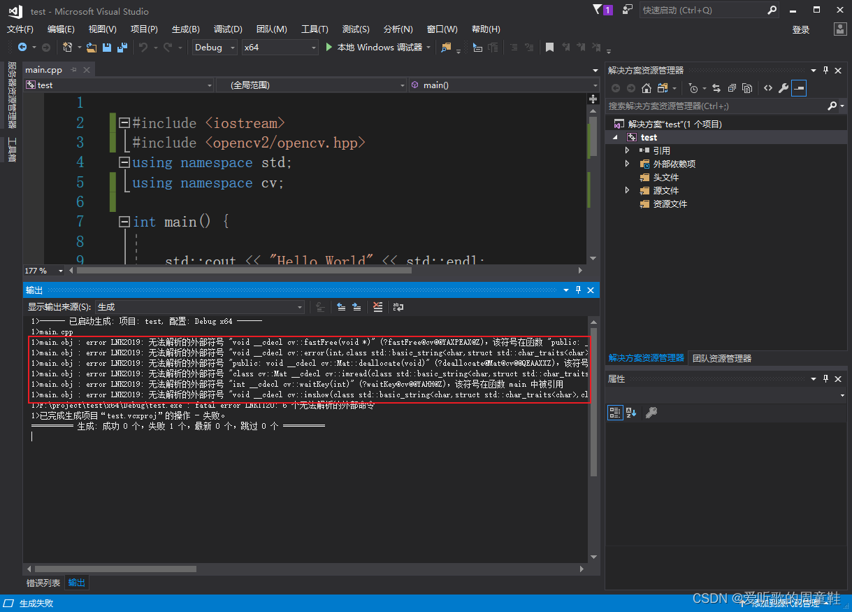Image resolution: width=852 pixels, height=612 pixels.
Task: Select the Undo icon on the toolbar
Action: 143,48
